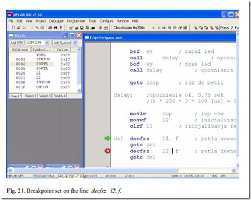Click the Symbol column header

point(43,50)
